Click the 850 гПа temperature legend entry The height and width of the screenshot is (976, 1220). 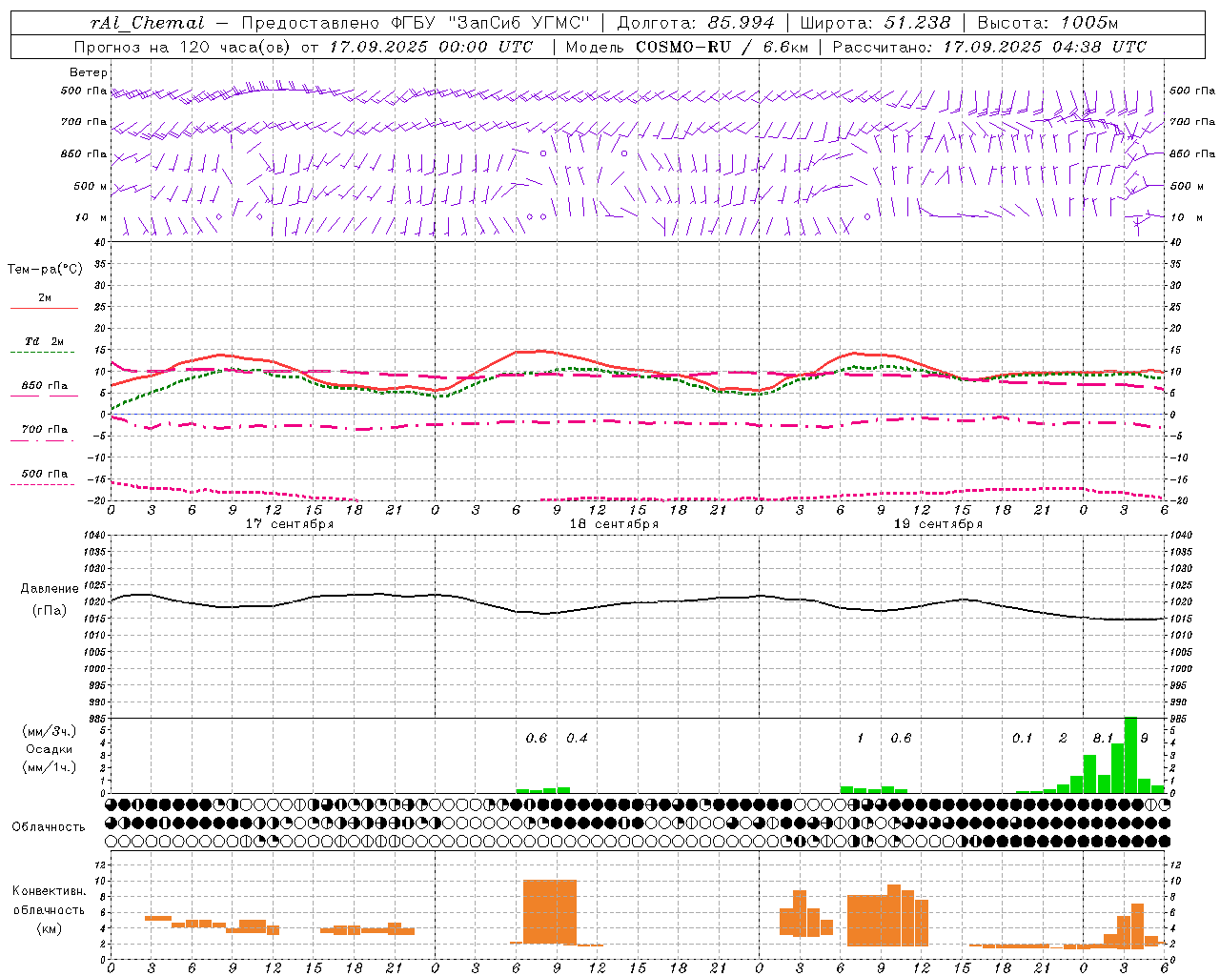click(x=44, y=386)
